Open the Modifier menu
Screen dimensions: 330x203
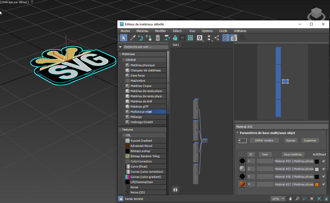tap(161, 31)
